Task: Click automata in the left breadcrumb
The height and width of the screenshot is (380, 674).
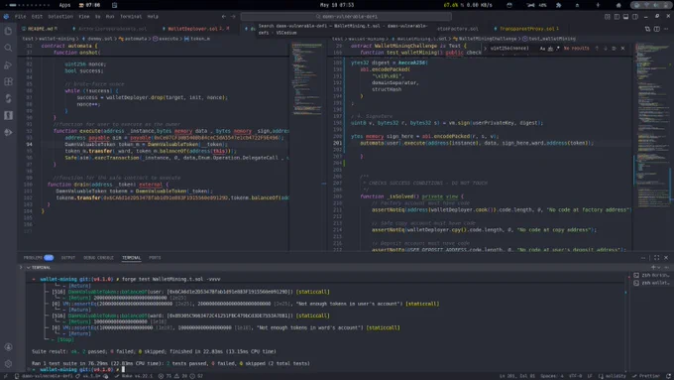Action: (136, 39)
